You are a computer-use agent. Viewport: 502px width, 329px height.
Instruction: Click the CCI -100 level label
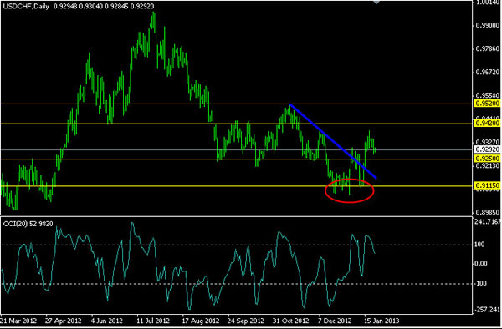(x=480, y=283)
